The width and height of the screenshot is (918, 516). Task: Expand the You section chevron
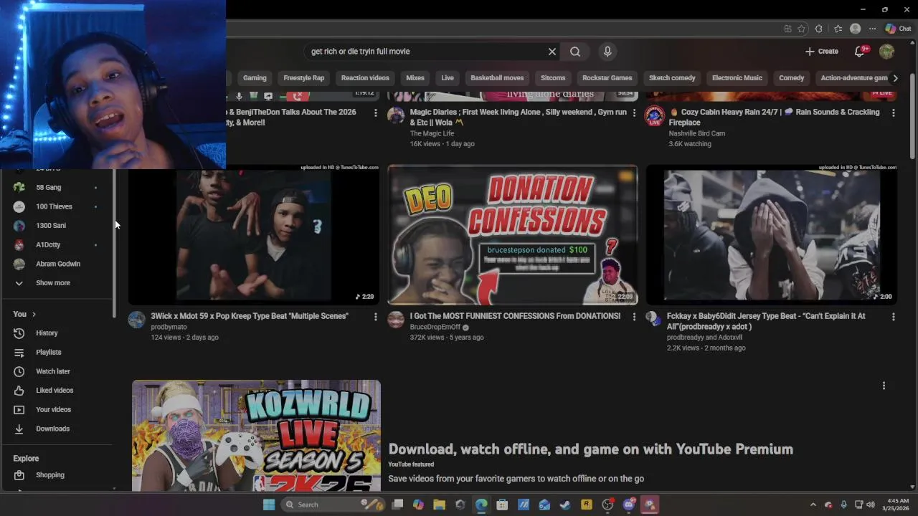tap(34, 314)
